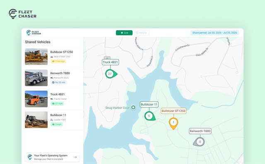Click the Bulldozer 11 map pin marker

(x=149, y=116)
